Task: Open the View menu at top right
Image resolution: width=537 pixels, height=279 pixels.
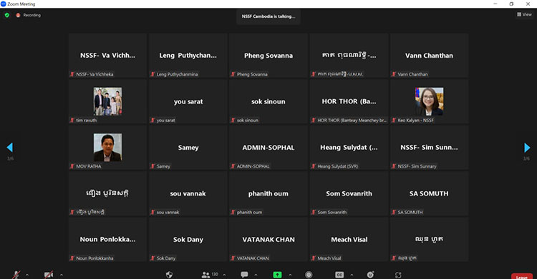Action: tap(524, 14)
